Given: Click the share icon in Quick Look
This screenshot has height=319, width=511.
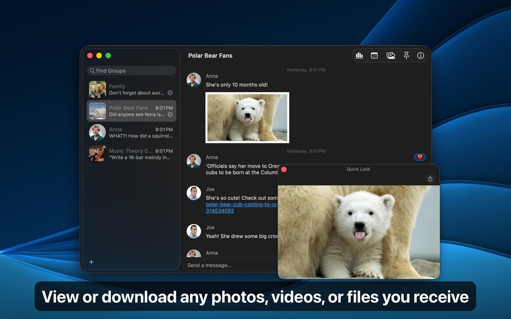Looking at the screenshot, I should [x=430, y=179].
